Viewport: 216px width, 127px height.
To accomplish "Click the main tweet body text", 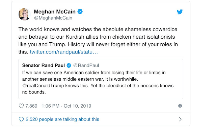I will 98,41.
